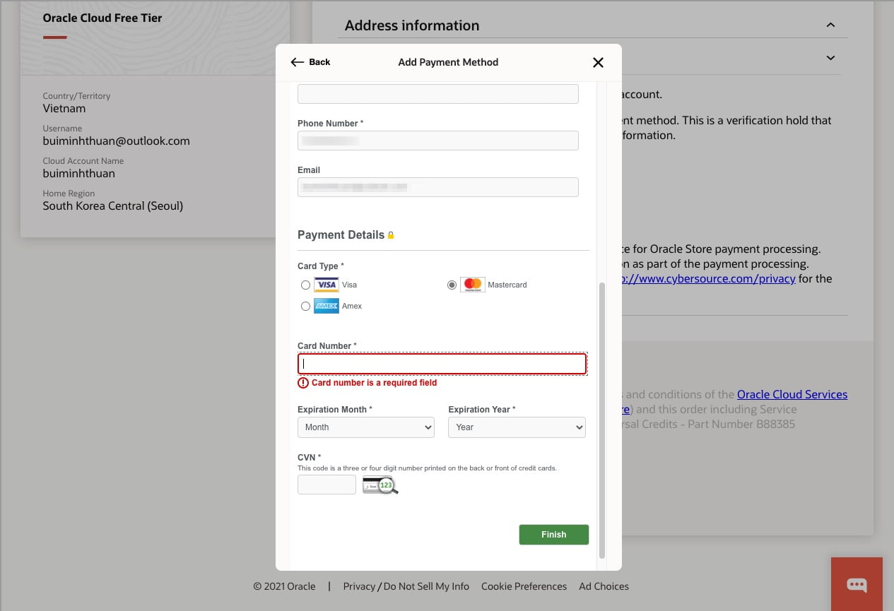Viewport: 894px width, 611px height.
Task: Click the Amex card logo
Action: tap(327, 306)
